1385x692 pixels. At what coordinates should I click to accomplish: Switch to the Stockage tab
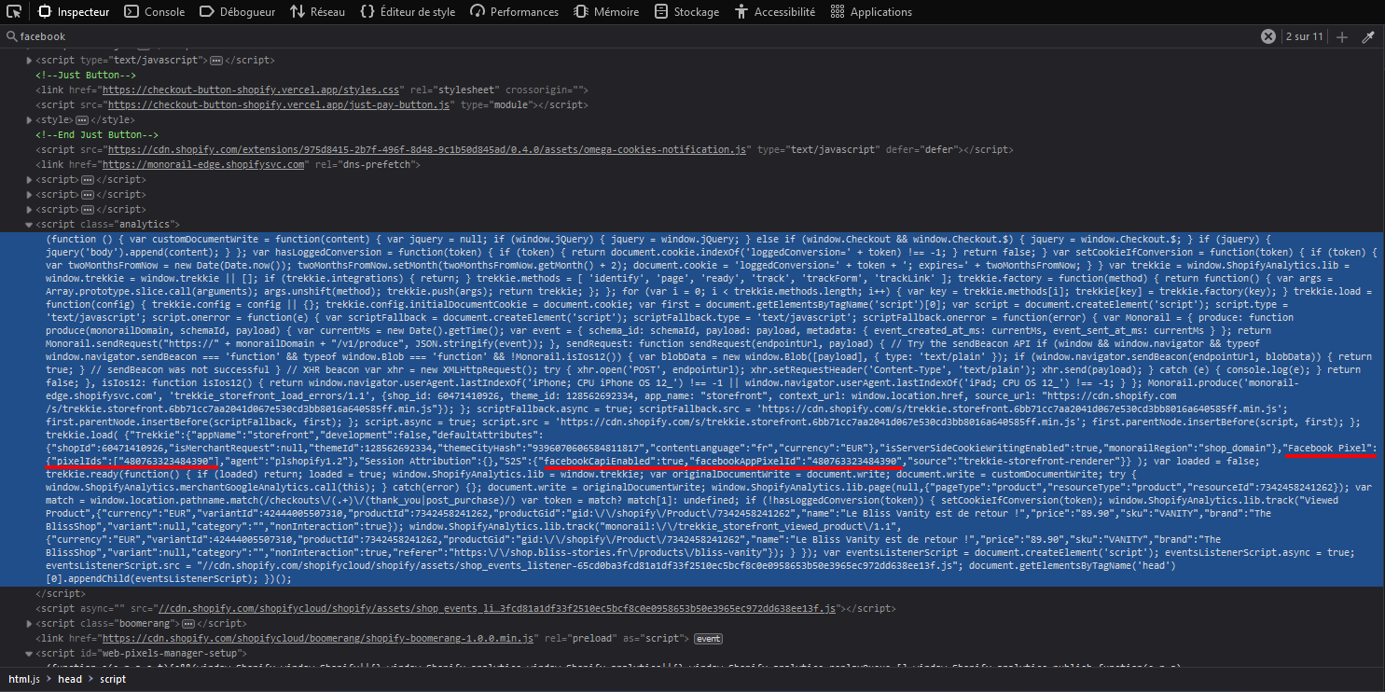tap(687, 12)
